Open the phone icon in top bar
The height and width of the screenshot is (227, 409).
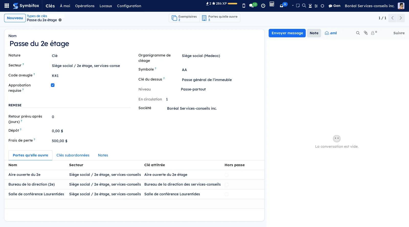pos(244,6)
